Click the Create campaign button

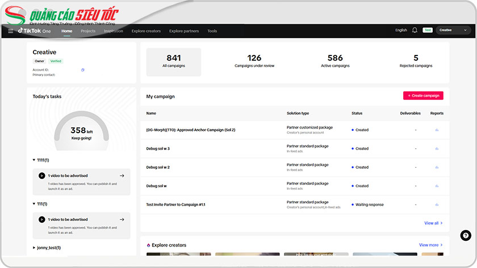tap(423, 96)
